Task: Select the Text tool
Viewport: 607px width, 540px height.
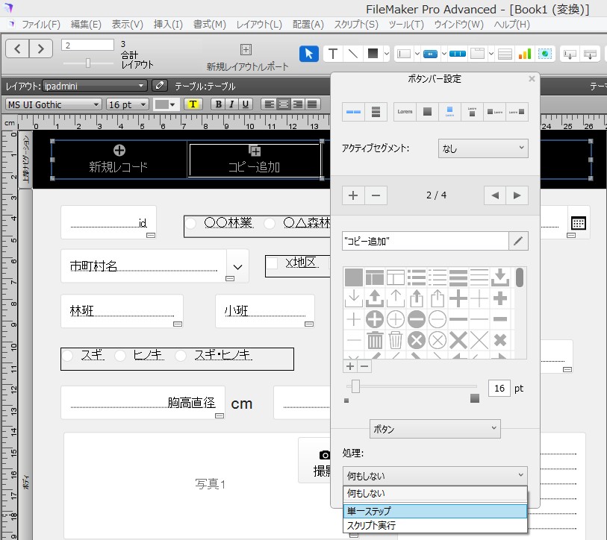Action: point(332,54)
